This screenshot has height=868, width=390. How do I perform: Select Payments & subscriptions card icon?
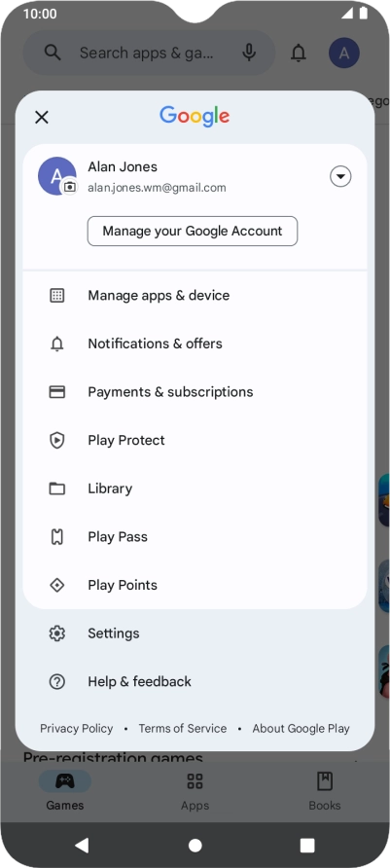(57, 392)
